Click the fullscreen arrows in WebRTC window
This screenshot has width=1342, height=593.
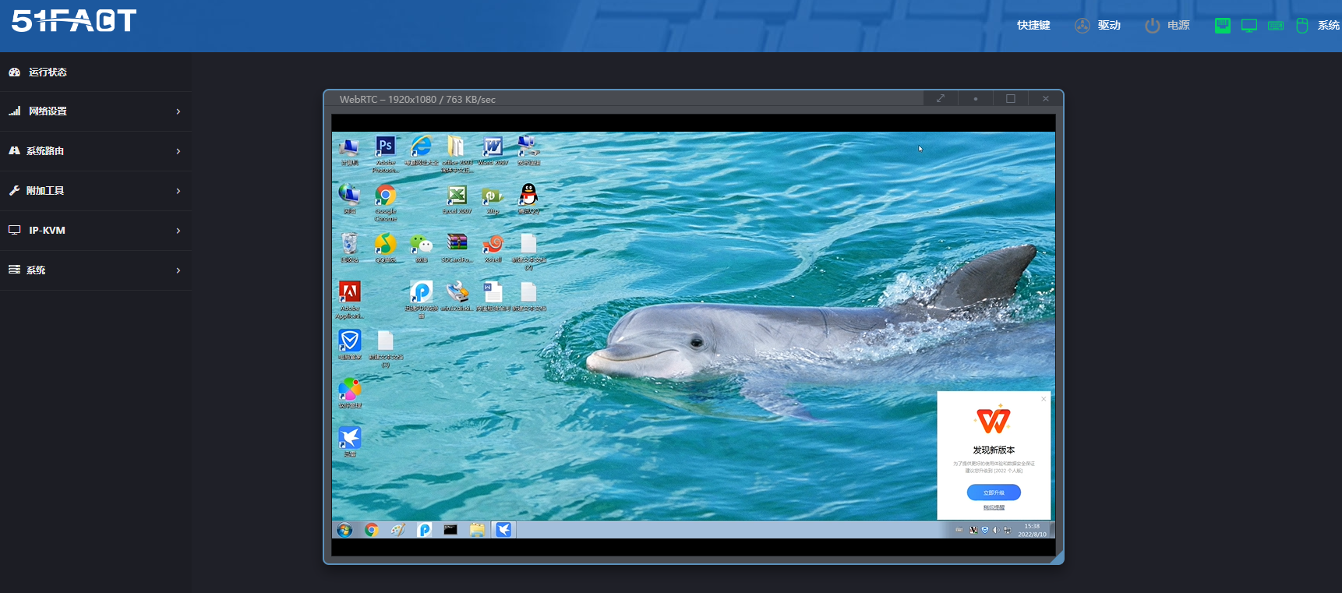941,98
